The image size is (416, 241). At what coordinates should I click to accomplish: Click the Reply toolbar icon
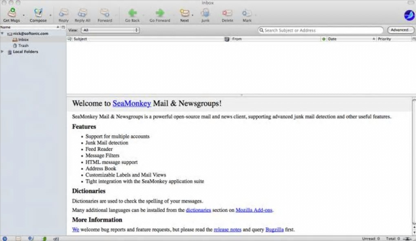63,13
